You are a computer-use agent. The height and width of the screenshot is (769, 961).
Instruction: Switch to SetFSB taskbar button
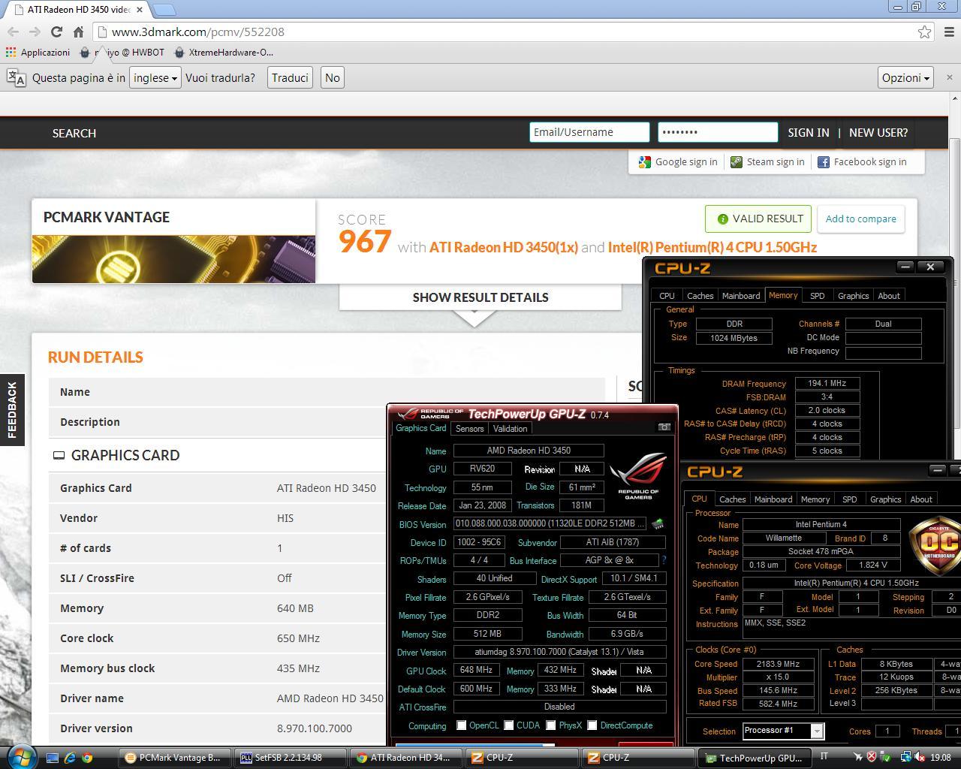(x=290, y=758)
